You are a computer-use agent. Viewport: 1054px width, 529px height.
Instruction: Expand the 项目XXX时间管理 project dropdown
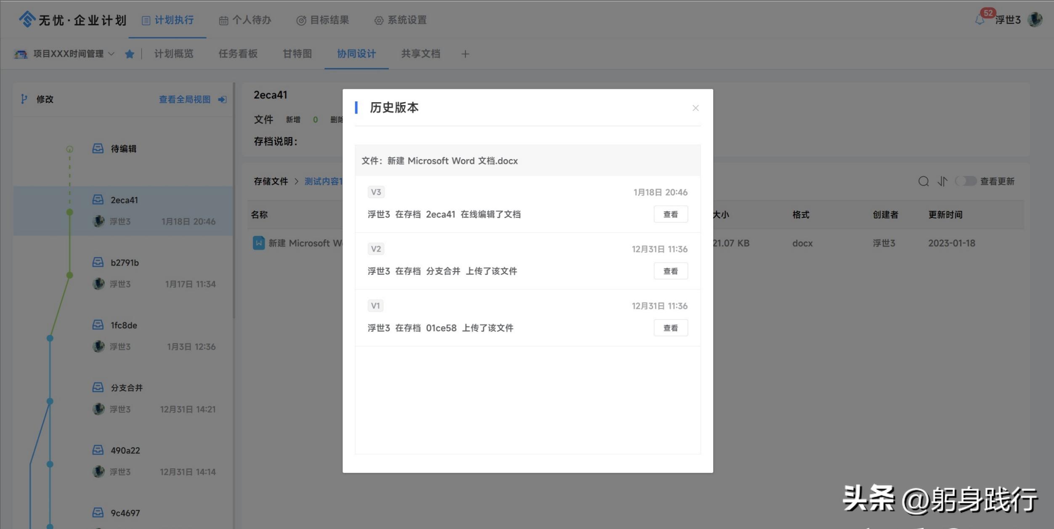pyautogui.click(x=111, y=54)
